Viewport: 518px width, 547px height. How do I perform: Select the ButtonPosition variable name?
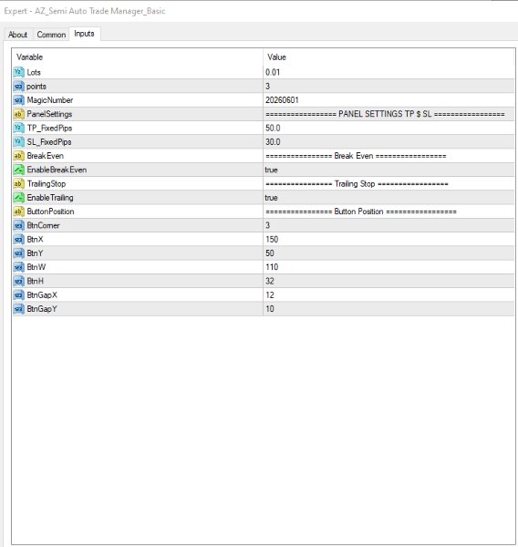coord(50,212)
